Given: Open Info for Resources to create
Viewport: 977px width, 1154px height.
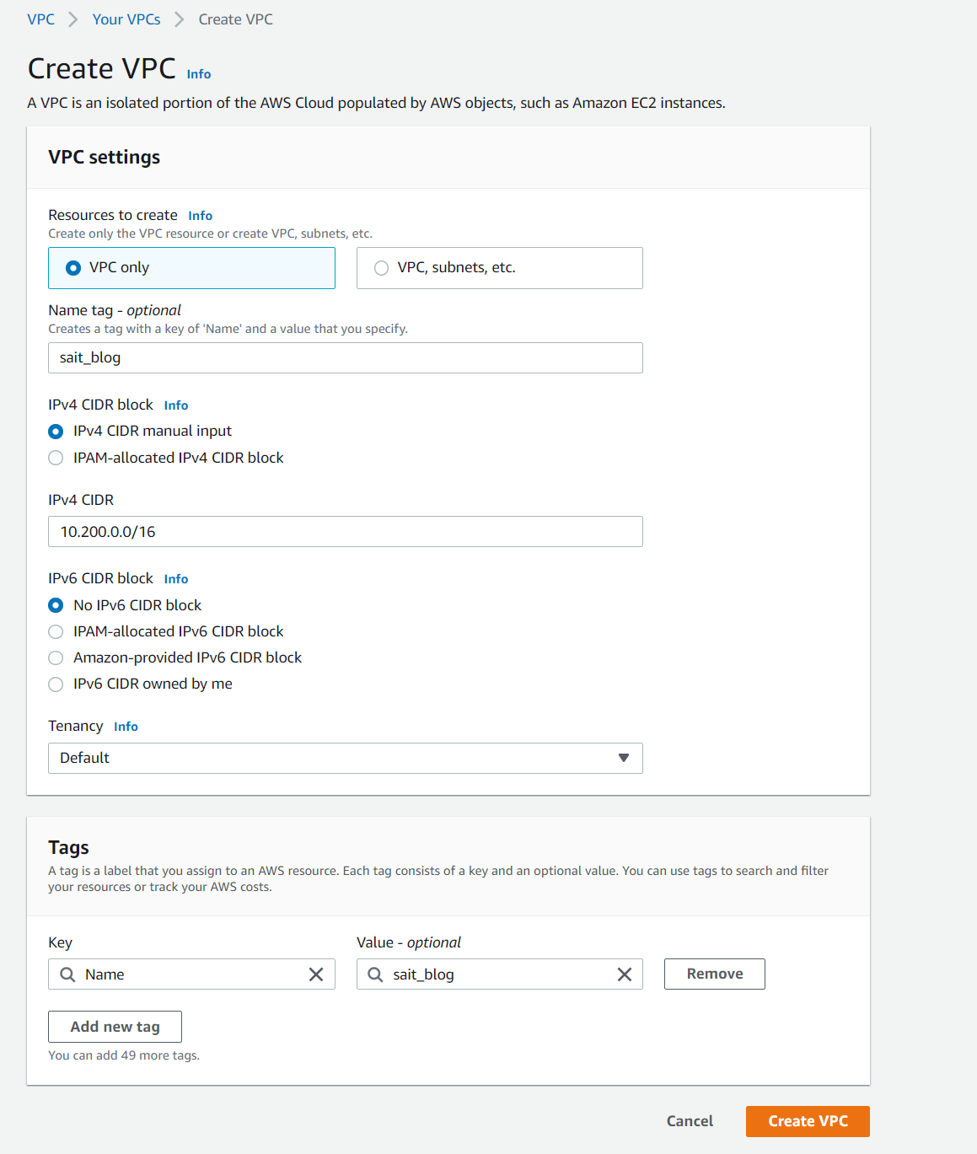Looking at the screenshot, I should (200, 216).
